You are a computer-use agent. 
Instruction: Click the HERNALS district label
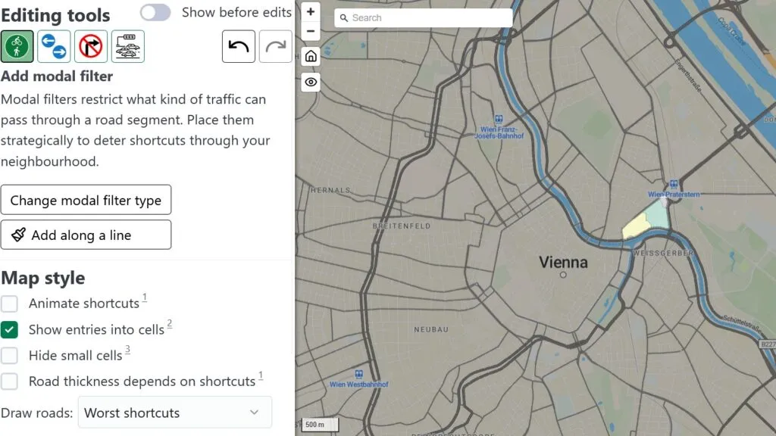330,190
